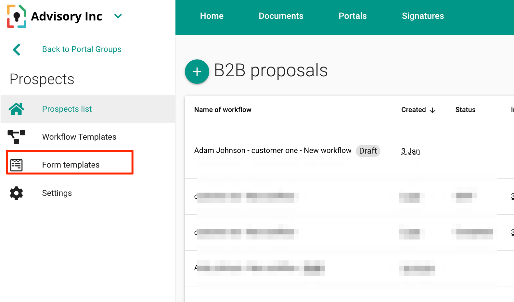
Task: Open the Portals tab
Action: [x=353, y=16]
